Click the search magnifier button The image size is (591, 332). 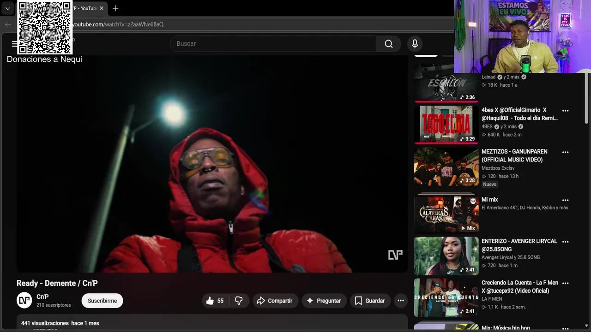pyautogui.click(x=389, y=44)
